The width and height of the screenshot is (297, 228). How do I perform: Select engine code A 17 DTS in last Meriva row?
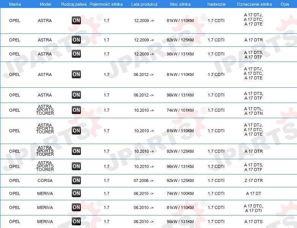(x=253, y=222)
